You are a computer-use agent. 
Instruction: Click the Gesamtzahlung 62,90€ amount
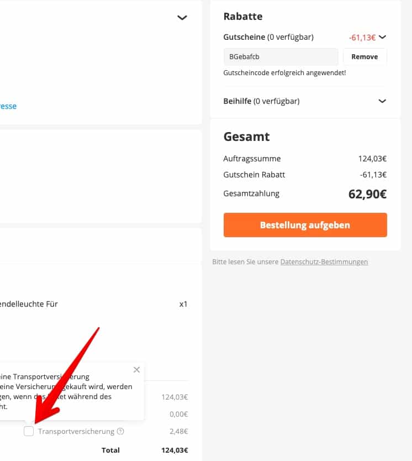coord(367,194)
